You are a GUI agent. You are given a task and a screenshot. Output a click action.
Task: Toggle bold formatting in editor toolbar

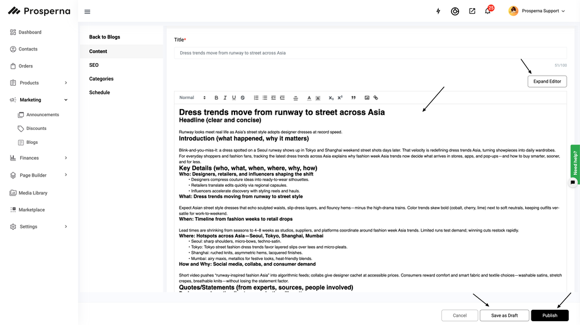click(216, 98)
